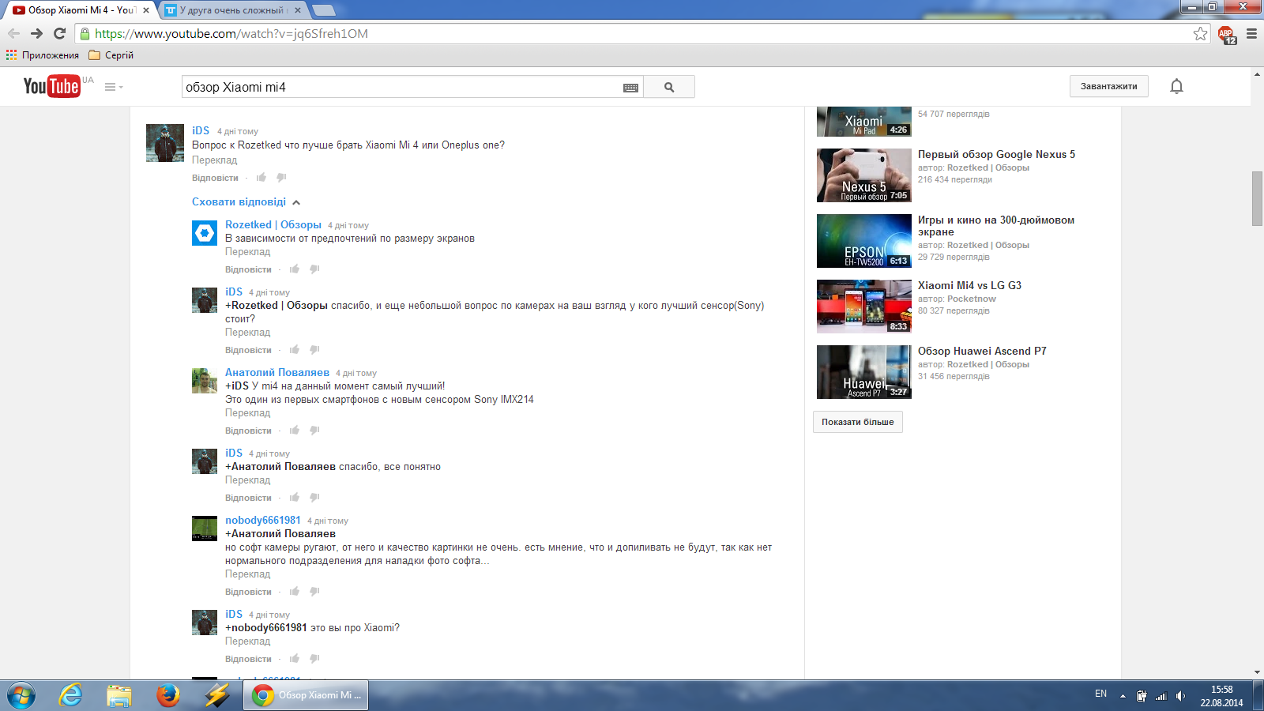Go back in browser history
This screenshot has width=1264, height=711.
coord(13,33)
